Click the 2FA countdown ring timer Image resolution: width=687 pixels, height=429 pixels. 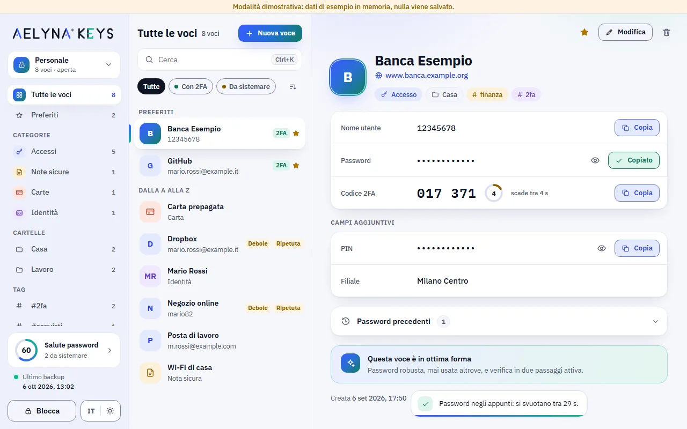493,193
